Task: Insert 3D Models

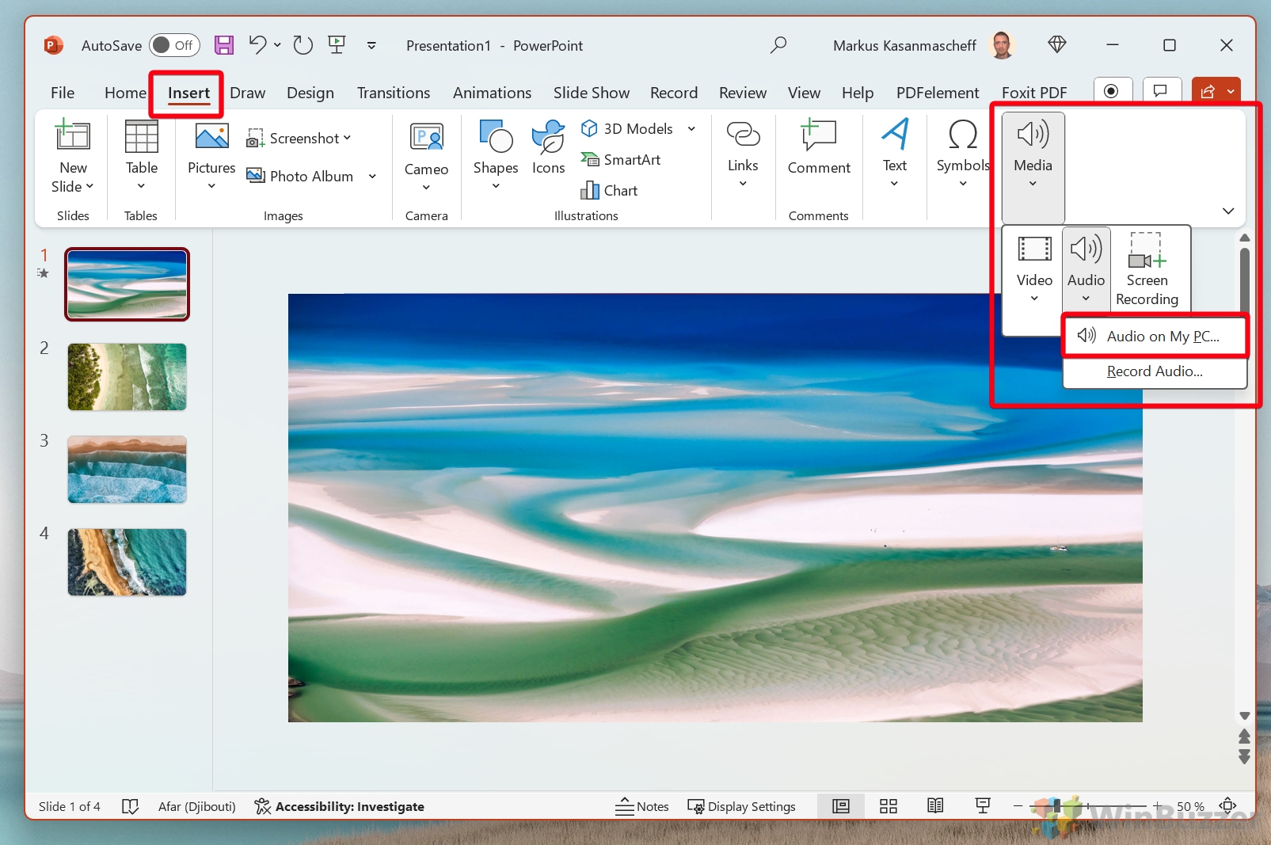Action: (x=627, y=128)
